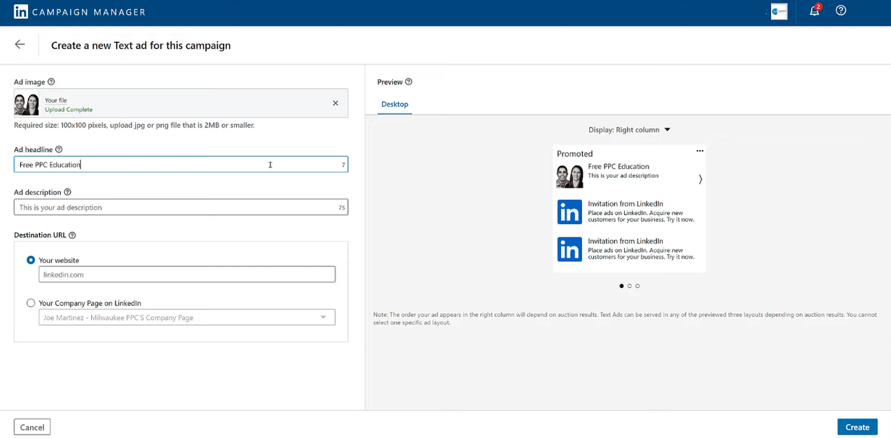
Task: Click the Preview help icon
Action: tap(408, 82)
